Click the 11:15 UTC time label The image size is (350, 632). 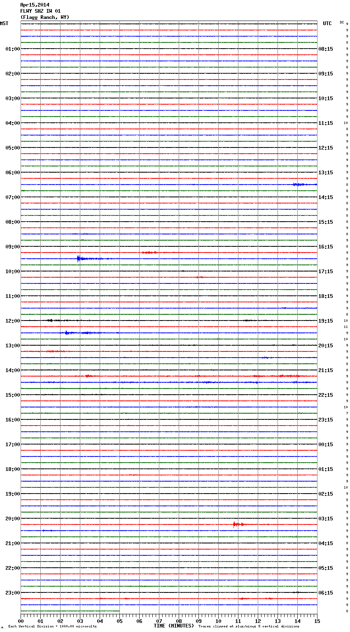pos(326,123)
